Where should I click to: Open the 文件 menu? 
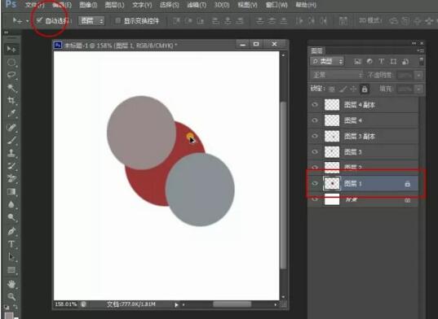click(x=34, y=5)
